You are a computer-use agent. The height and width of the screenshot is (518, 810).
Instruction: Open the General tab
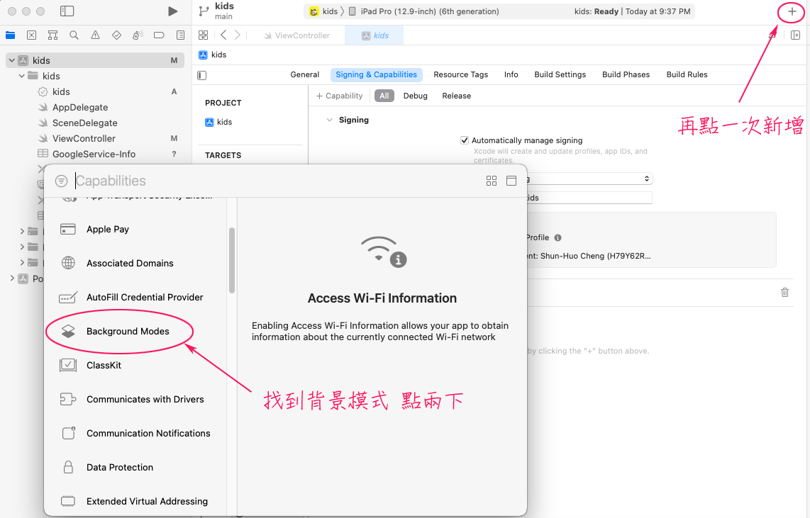(x=305, y=75)
